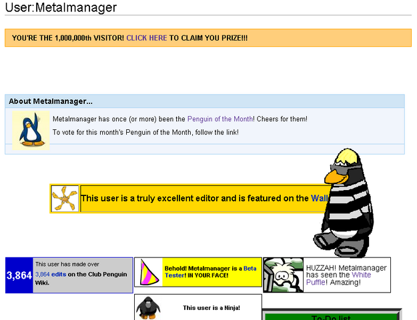Click the To-Do list green header
The width and height of the screenshot is (417, 320).
(x=332, y=316)
